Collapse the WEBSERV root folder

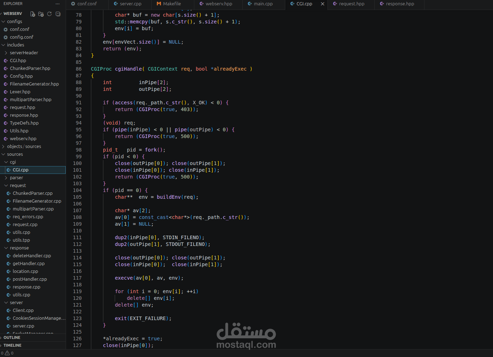(x=12, y=13)
